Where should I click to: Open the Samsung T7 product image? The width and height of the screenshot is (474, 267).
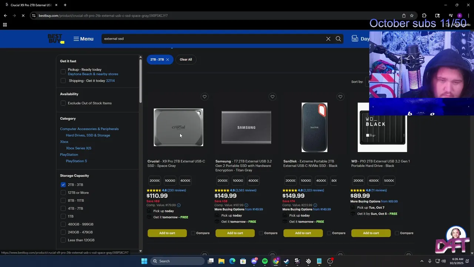pos(246,127)
